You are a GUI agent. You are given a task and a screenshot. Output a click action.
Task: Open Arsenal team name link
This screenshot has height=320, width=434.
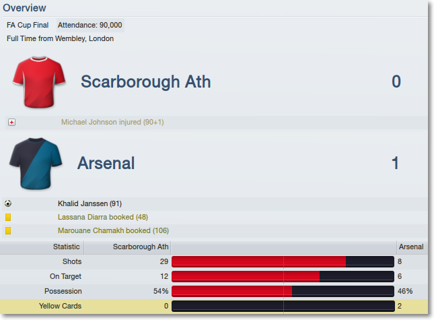coord(106,163)
